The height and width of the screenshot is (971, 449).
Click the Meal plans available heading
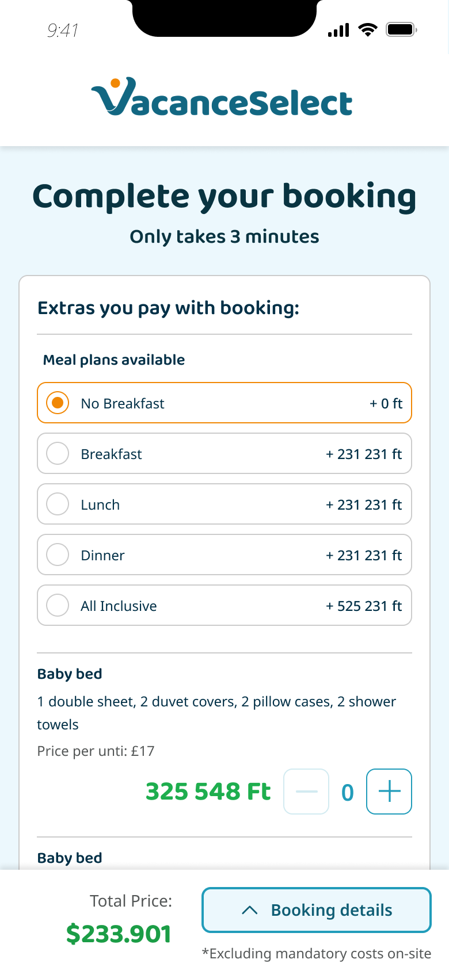pos(114,360)
